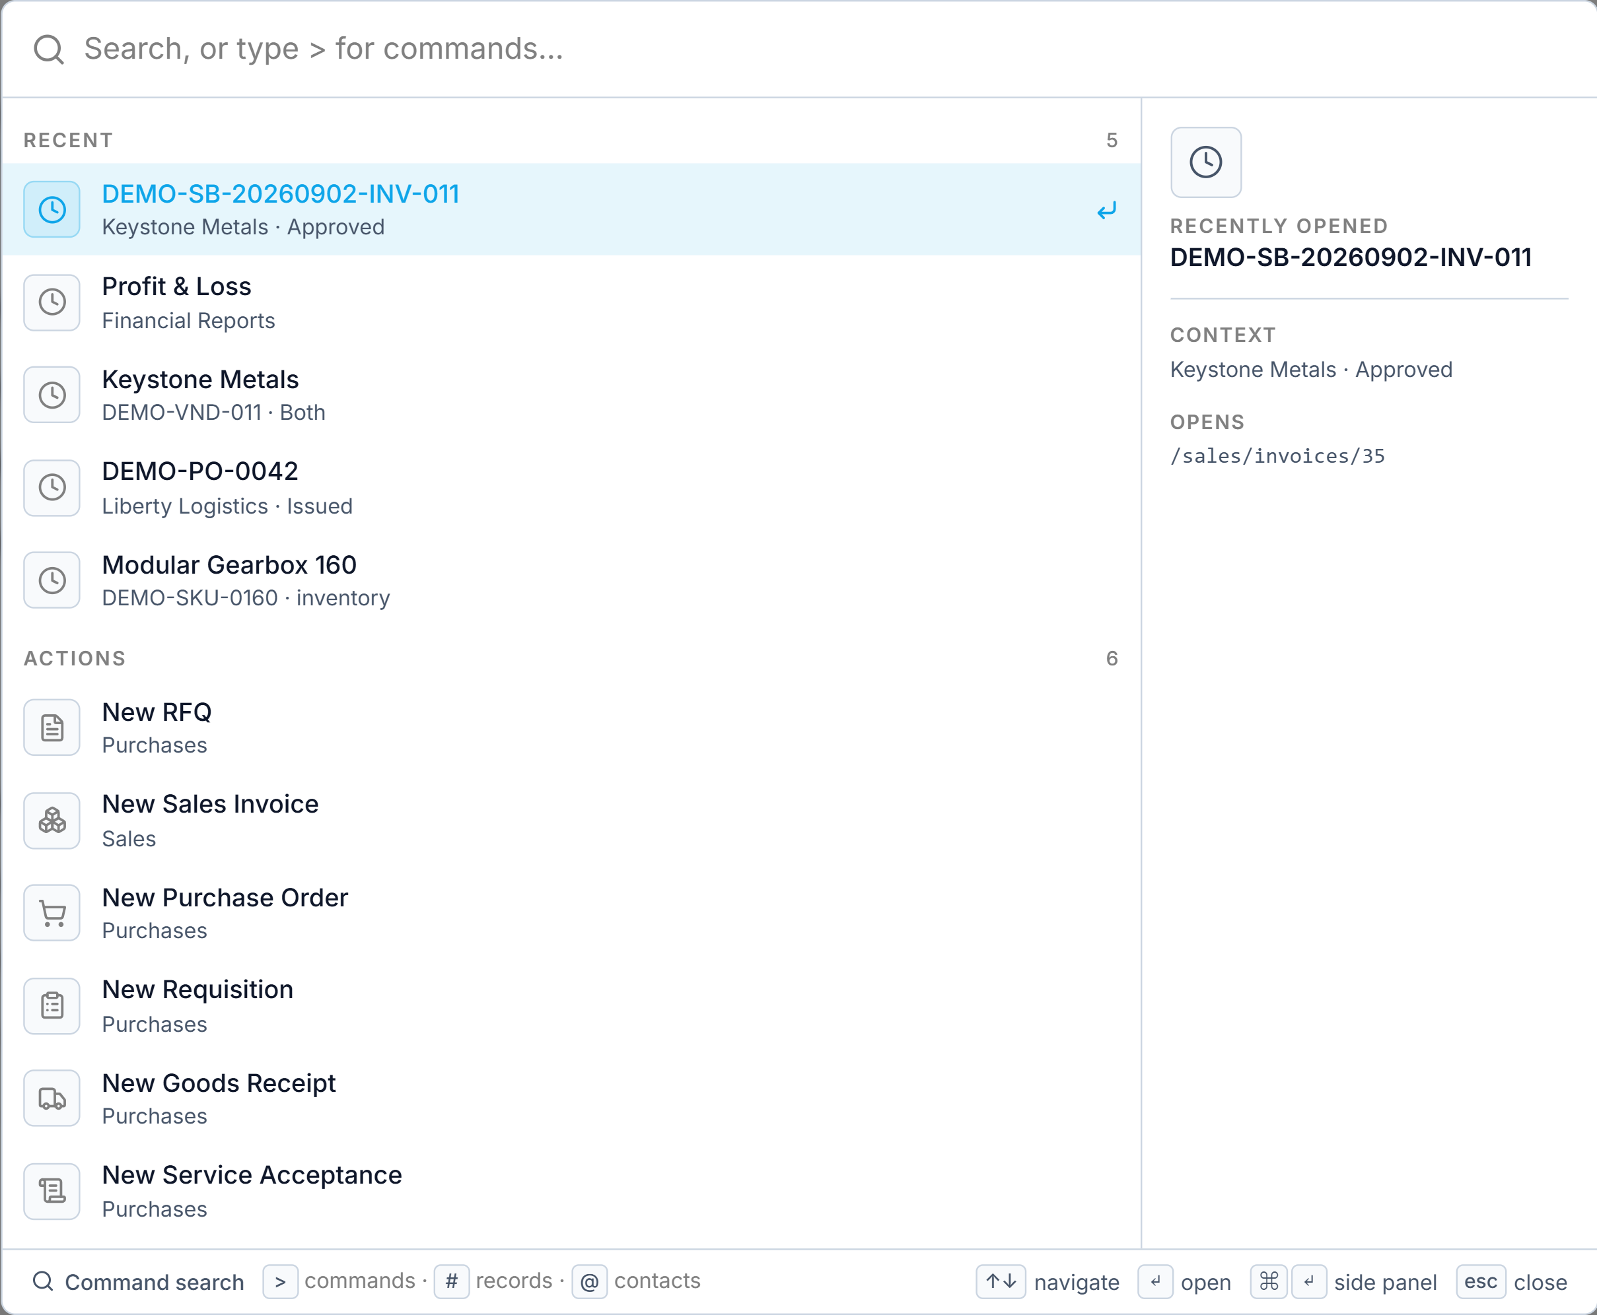Click the 'Keystone Metals · Approved' context text in preview
Image resolution: width=1597 pixels, height=1315 pixels.
point(1311,370)
